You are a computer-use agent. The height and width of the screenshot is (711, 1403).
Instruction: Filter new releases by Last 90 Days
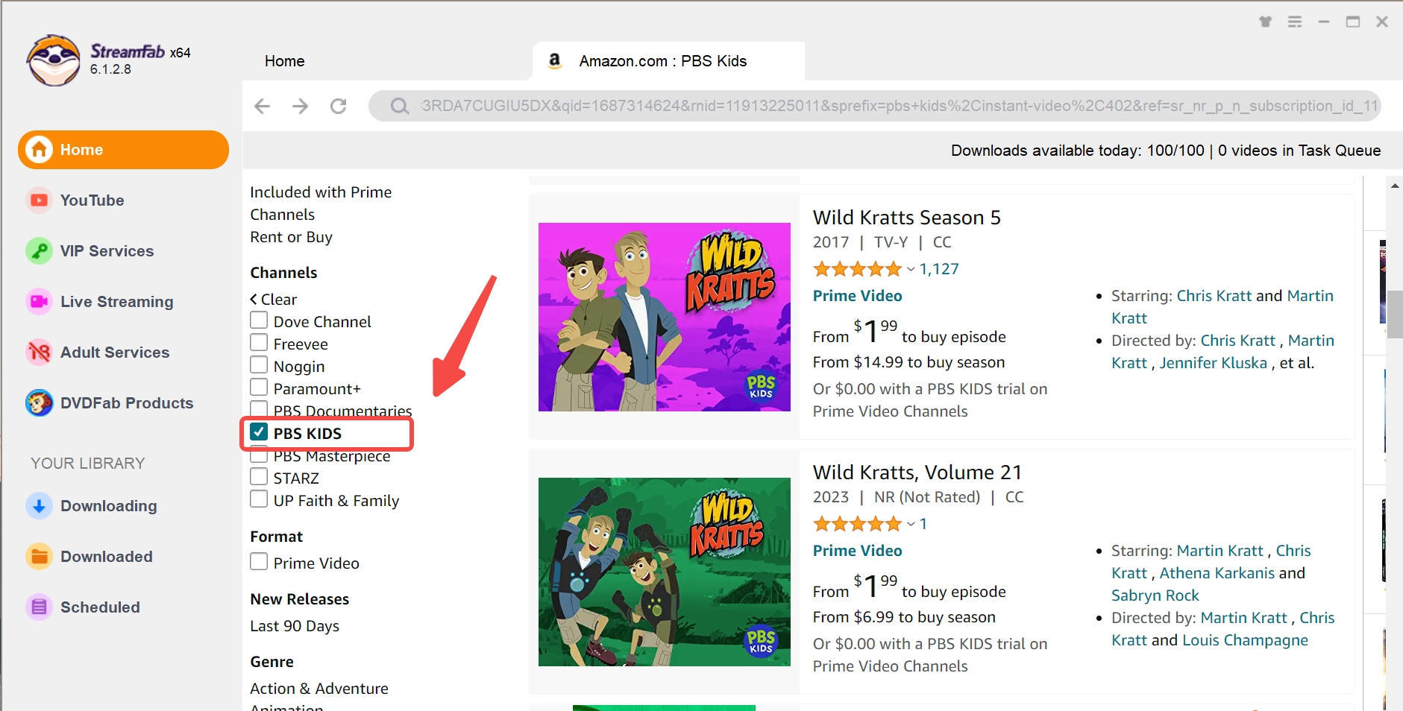point(295,626)
